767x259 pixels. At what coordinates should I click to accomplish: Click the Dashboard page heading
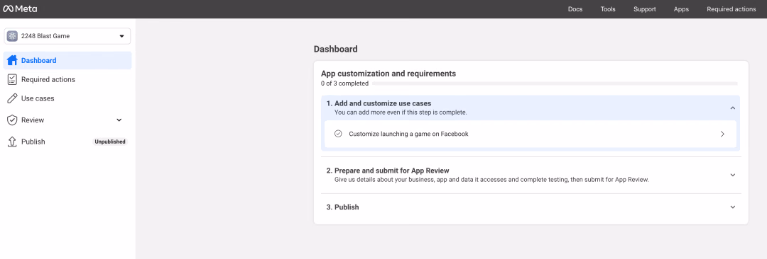[x=335, y=49]
